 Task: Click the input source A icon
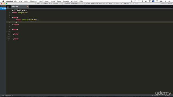153,1
